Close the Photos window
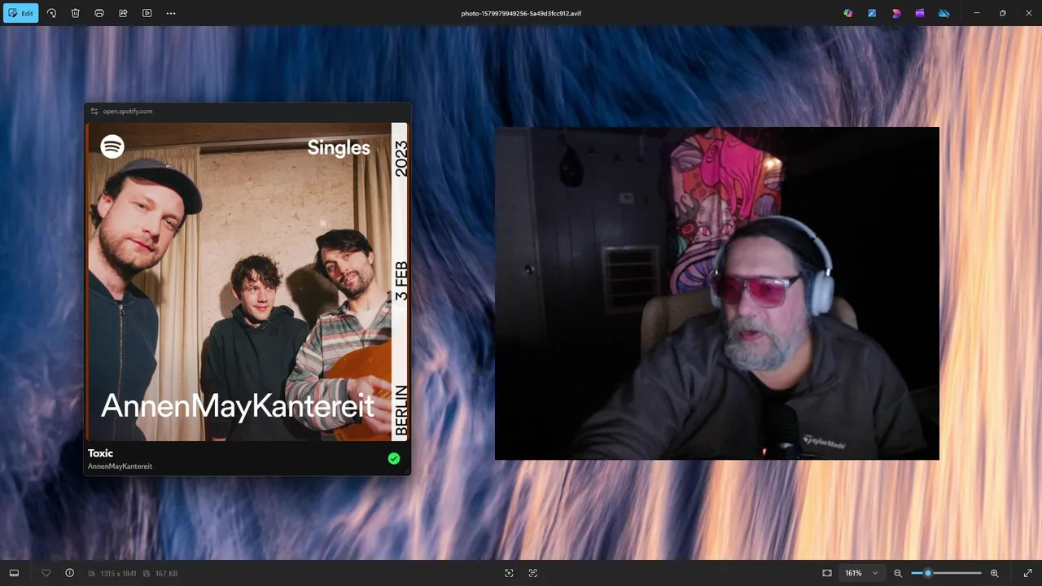Viewport: 1042px width, 586px height. (x=1027, y=13)
